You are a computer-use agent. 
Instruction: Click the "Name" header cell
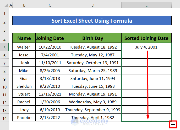click(x=24, y=38)
